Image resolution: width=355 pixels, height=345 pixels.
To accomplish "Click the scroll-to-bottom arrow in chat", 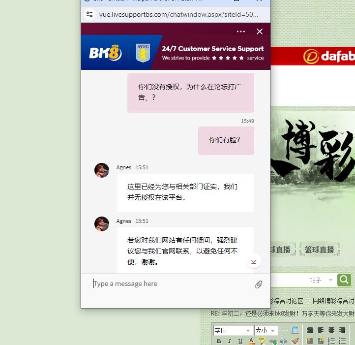I will [254, 261].
